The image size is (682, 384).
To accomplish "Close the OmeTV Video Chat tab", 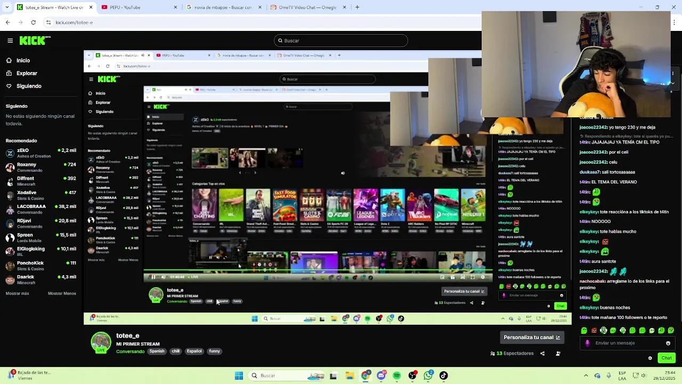I will (x=345, y=7).
